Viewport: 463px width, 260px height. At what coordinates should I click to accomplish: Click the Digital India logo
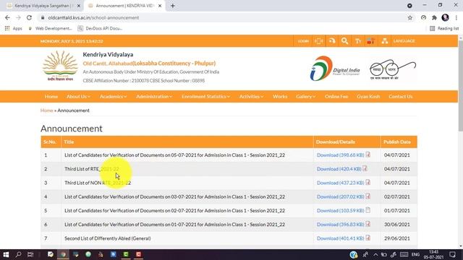(334, 69)
